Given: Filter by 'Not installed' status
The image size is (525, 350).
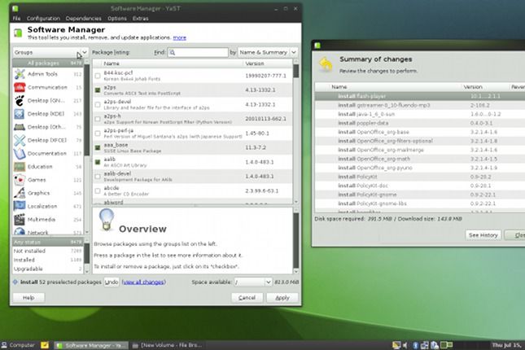Looking at the screenshot, I should [48, 251].
